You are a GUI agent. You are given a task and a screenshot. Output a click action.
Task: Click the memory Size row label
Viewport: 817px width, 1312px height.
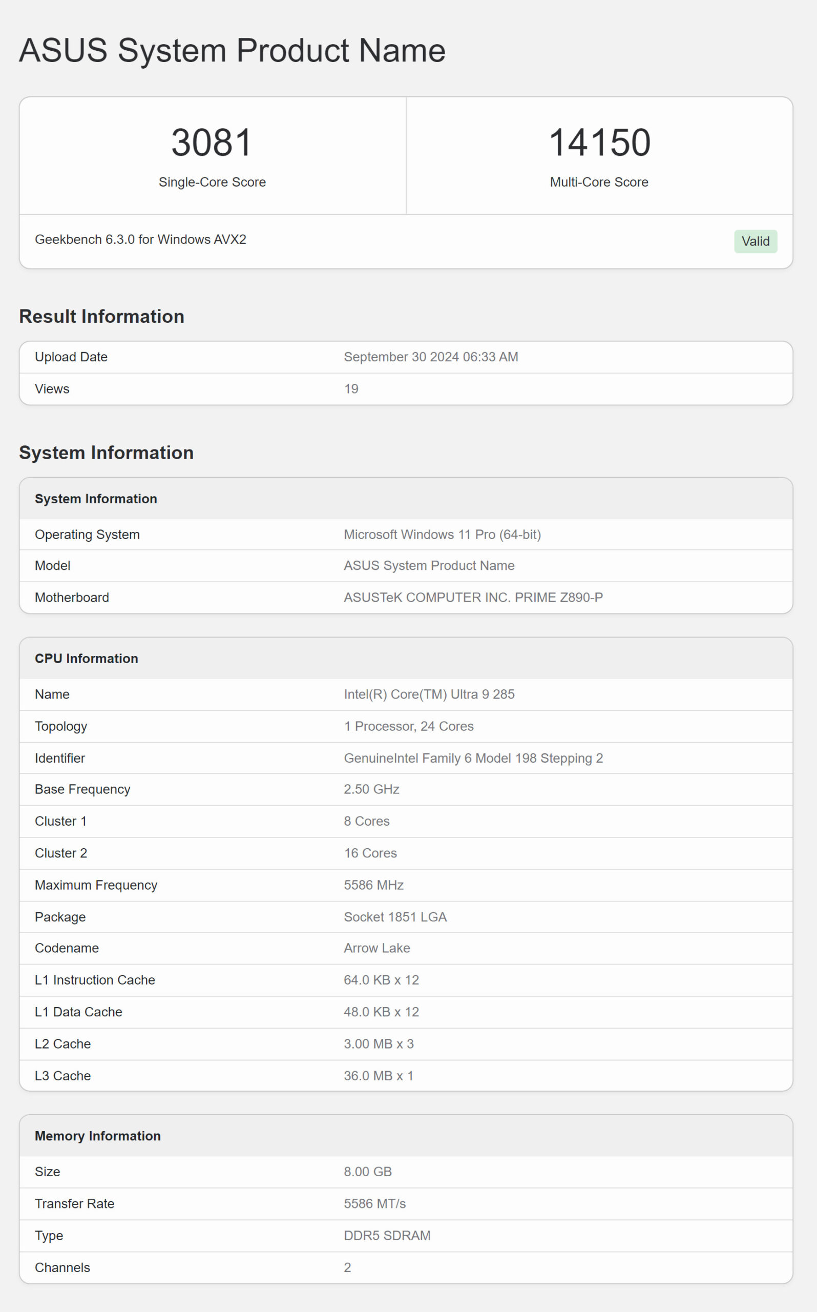[48, 1172]
